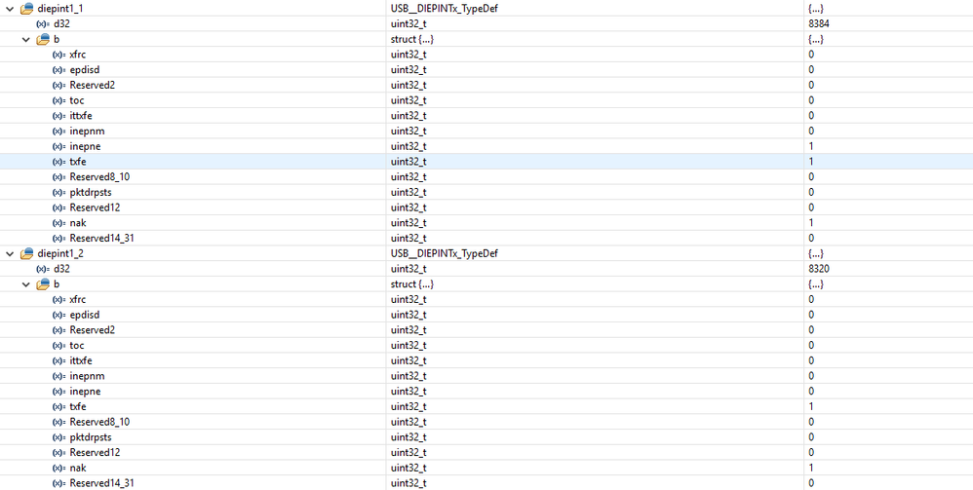Click the variable icon of inepnm in diepint1_1
This screenshot has height=490, width=973.
point(58,131)
